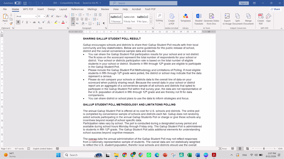284x159 pixels.
Task: Apply strikethrough formatting
Action: pyautogui.click(x=34, y=22)
